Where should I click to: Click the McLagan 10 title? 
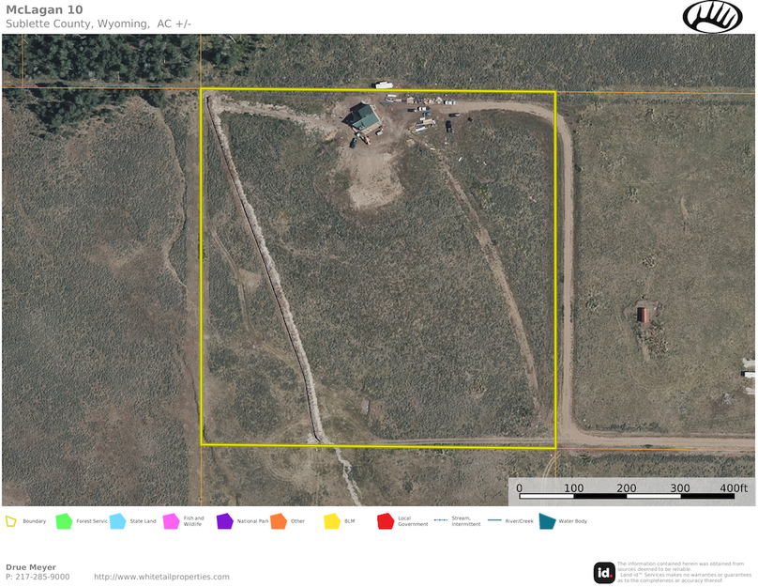tap(44, 9)
